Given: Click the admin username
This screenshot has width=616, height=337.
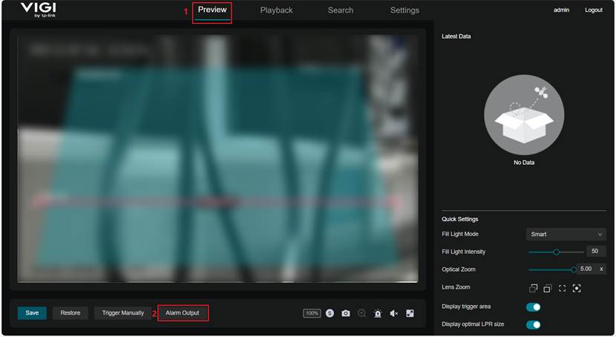Looking at the screenshot, I should (561, 10).
